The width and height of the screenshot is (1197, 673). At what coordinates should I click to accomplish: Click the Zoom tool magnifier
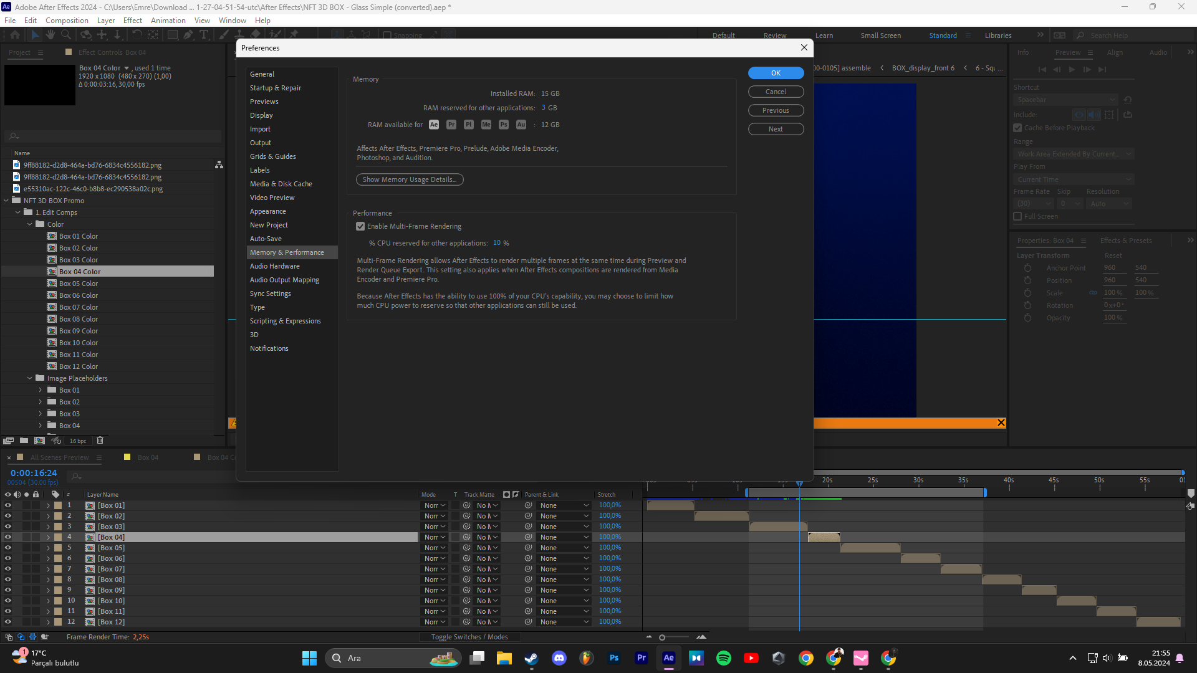66,35
